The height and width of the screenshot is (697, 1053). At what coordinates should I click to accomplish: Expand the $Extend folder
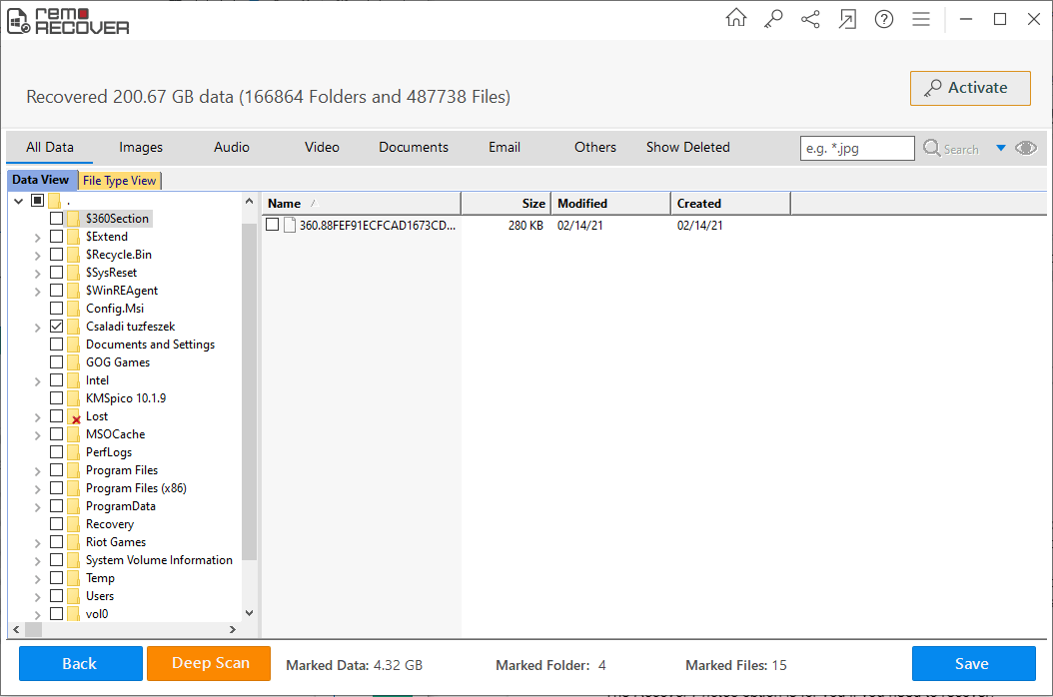[x=38, y=237]
